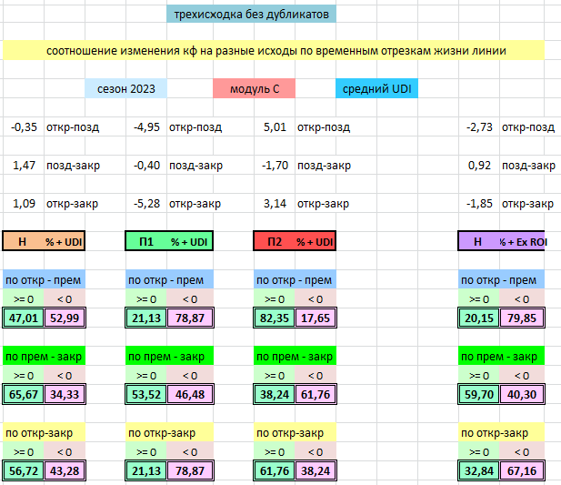Select the pink 'модуль С' cell

(x=254, y=89)
